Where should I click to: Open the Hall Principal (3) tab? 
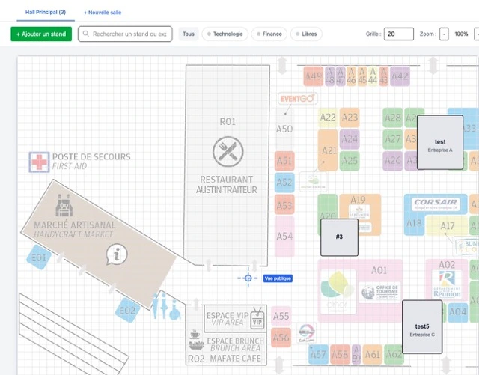[46, 13]
